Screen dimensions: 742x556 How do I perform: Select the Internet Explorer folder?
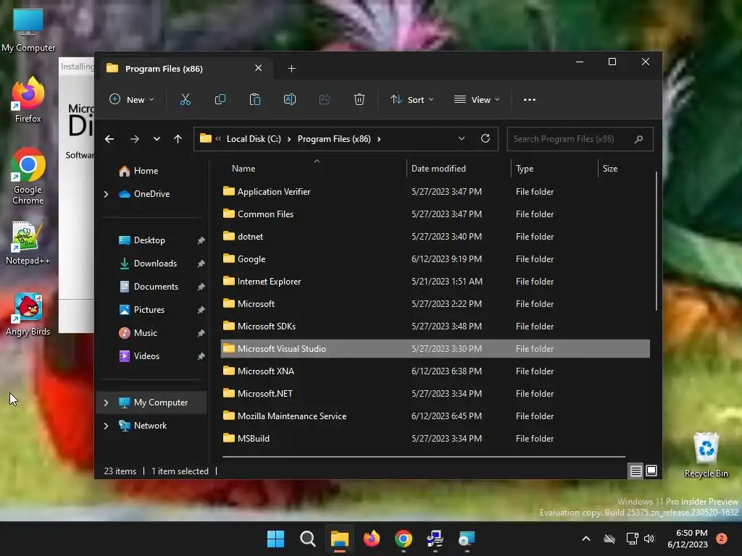435,282
